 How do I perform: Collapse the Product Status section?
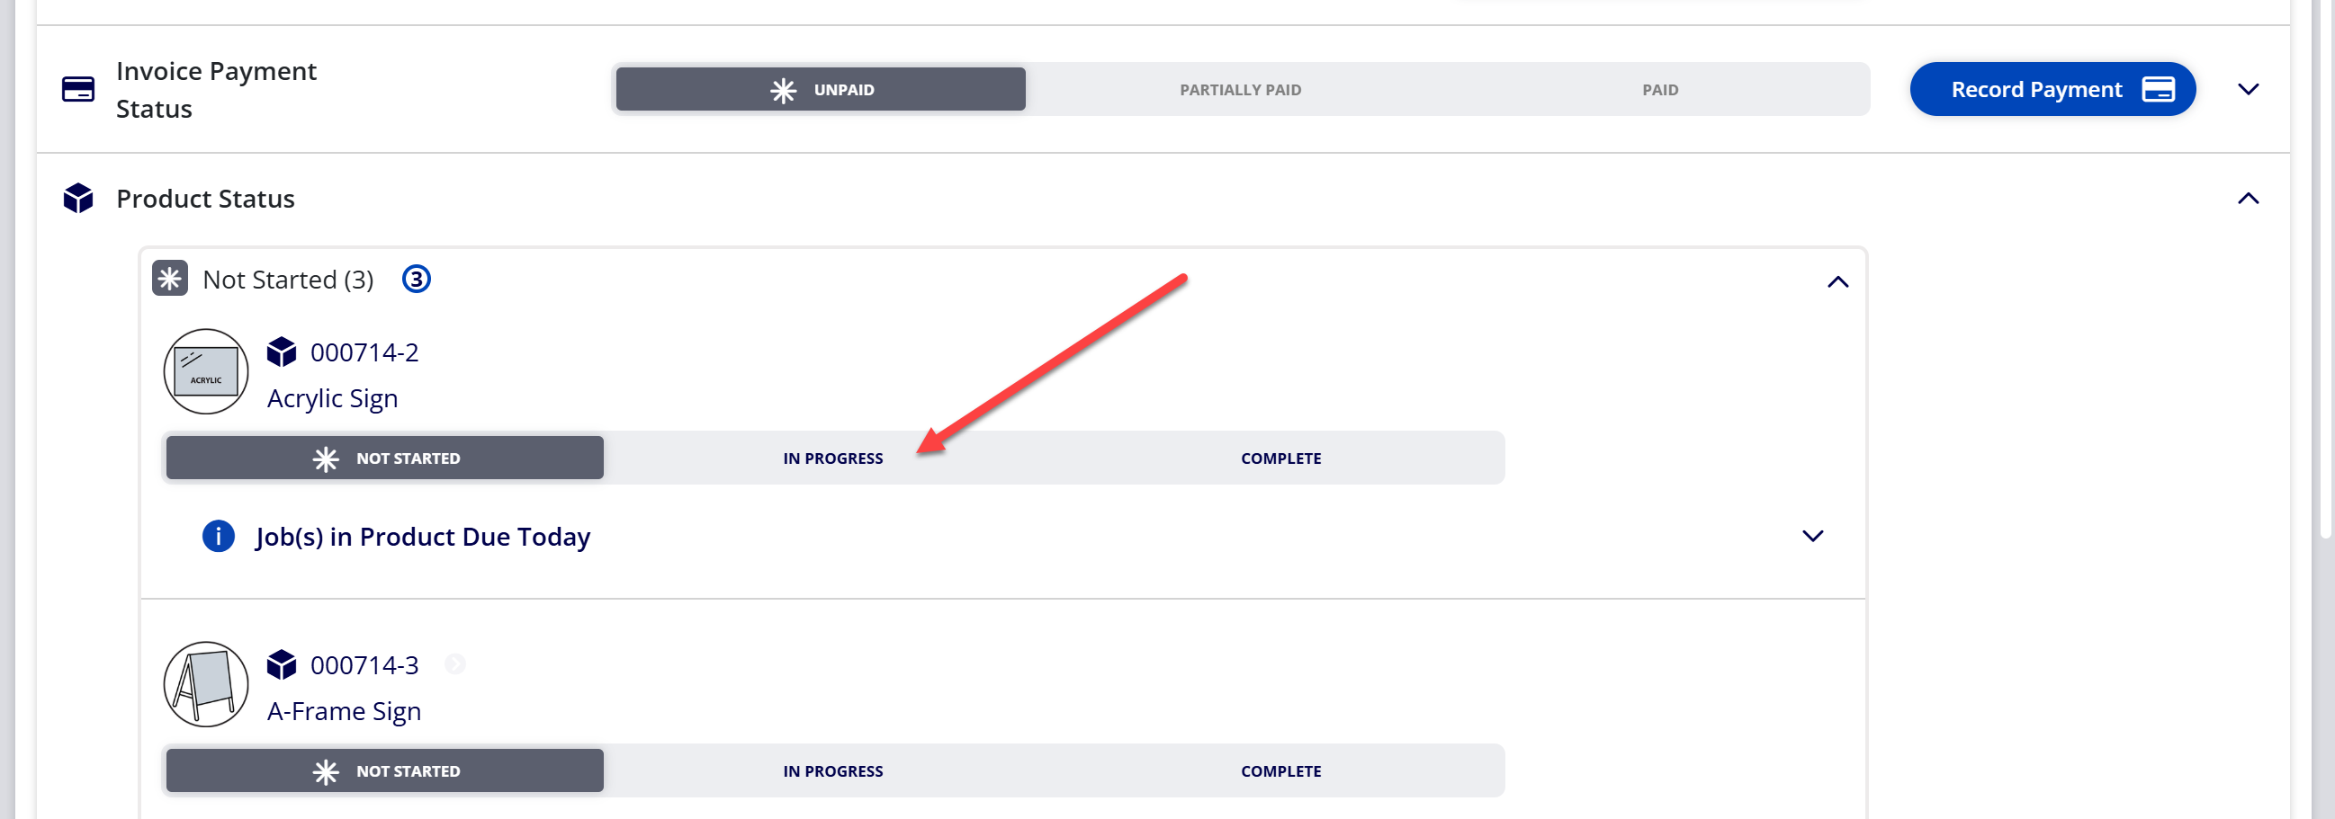[x=2248, y=198]
